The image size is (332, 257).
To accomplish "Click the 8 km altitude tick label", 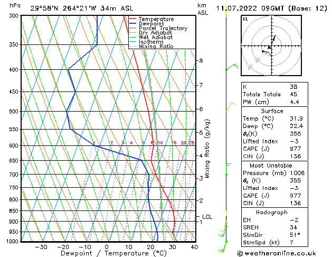I will click(x=201, y=61).
